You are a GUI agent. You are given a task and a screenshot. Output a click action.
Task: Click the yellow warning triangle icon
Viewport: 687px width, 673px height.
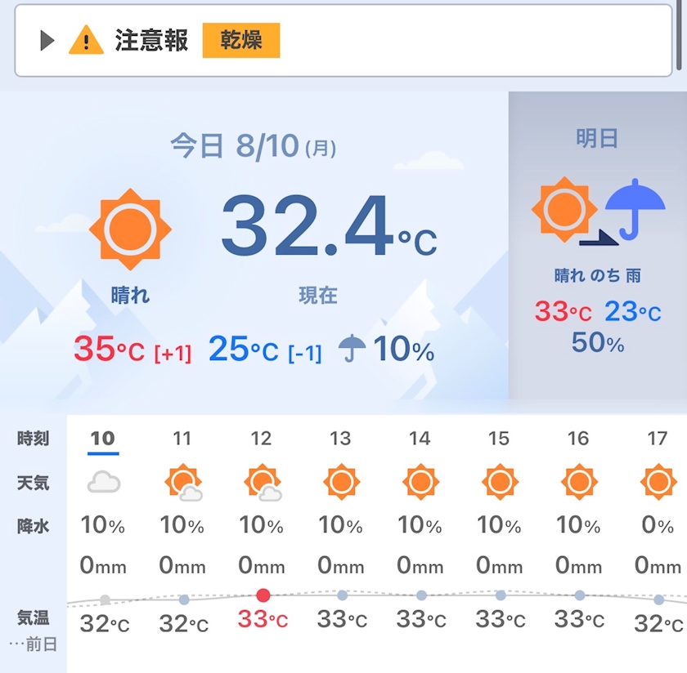(x=87, y=40)
